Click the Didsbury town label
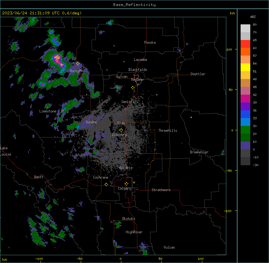Image resolution: width=269 pixels, height=263 pixels. 120,135
